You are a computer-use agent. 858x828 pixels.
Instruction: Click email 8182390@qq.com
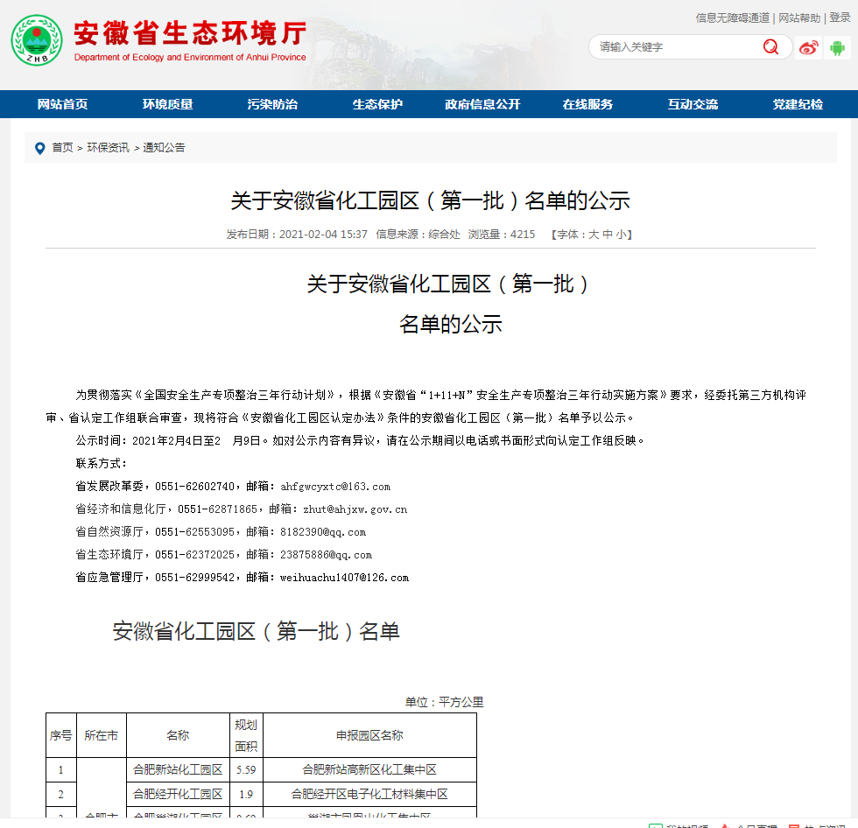323,532
